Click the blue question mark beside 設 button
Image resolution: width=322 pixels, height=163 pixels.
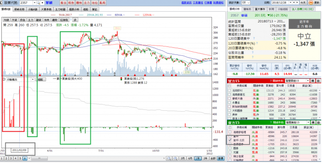(x=71, y=20)
